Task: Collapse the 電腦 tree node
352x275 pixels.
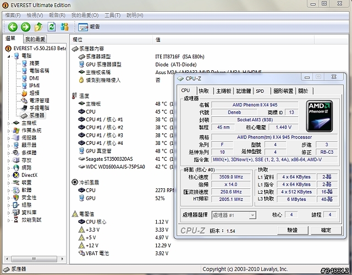Action: 9,56
